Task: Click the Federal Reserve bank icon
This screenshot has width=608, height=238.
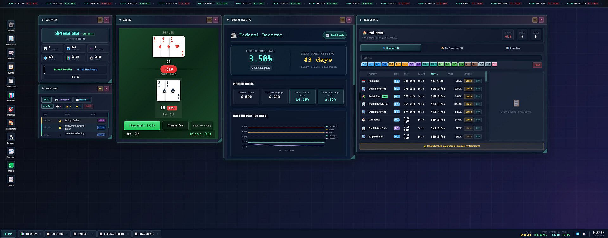Action: coord(234,35)
